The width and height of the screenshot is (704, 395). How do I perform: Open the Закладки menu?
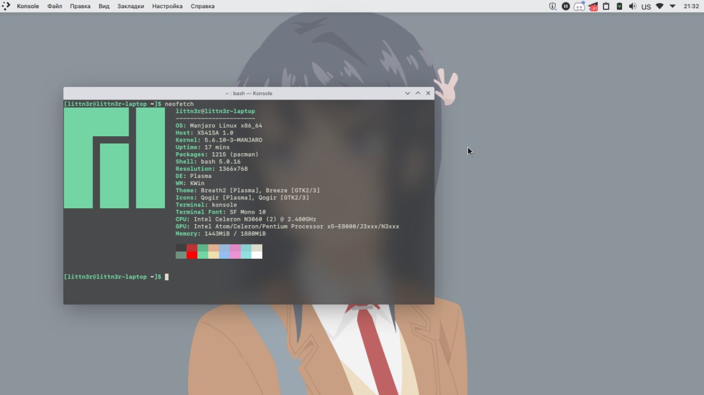tap(131, 7)
